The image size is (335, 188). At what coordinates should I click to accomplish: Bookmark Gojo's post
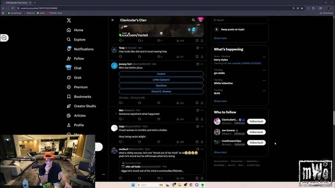click(x=197, y=142)
